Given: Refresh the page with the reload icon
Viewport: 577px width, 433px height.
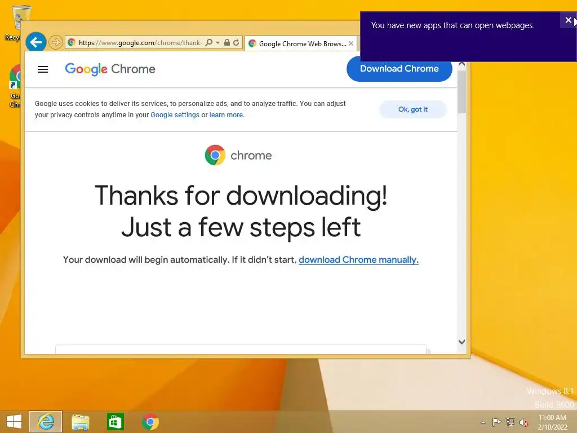Looking at the screenshot, I should click(x=236, y=42).
